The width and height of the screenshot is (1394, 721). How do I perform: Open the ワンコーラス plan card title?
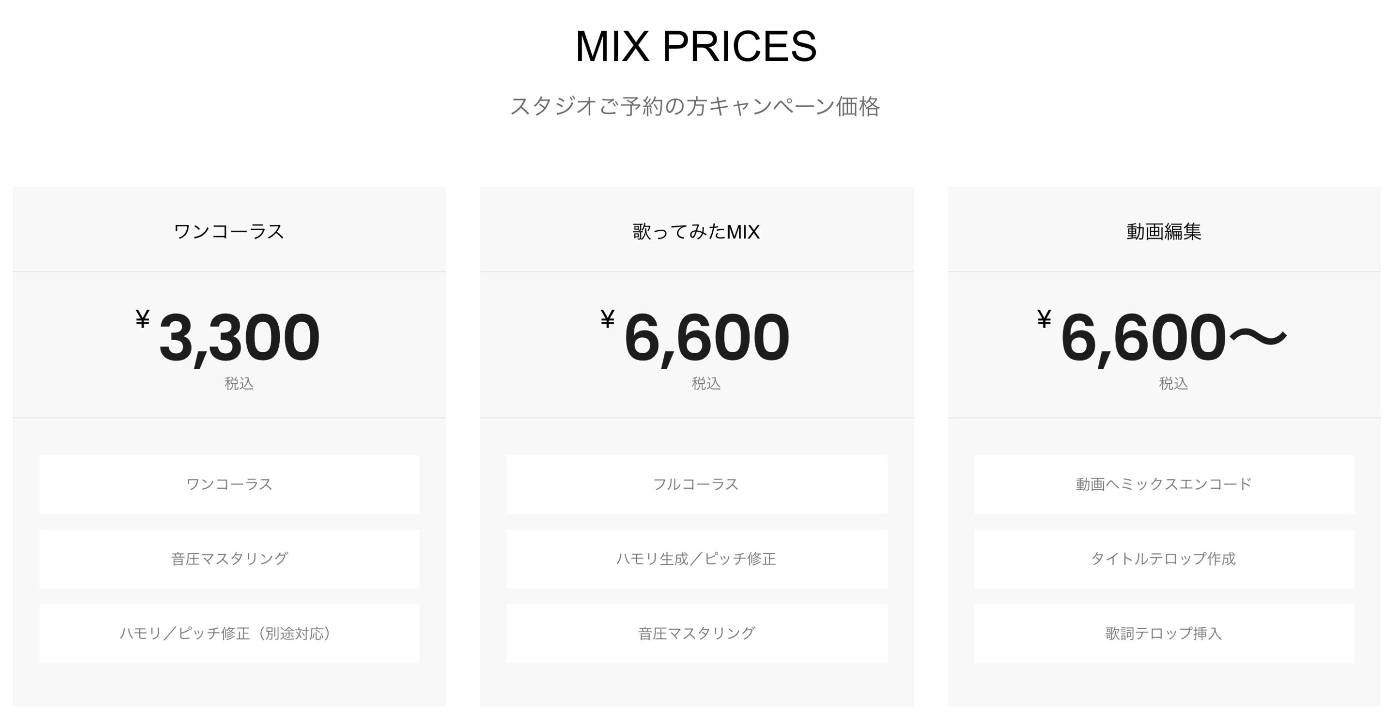coord(229,231)
